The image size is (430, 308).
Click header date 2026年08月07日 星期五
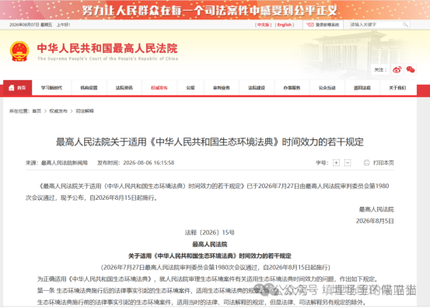coord(31,25)
